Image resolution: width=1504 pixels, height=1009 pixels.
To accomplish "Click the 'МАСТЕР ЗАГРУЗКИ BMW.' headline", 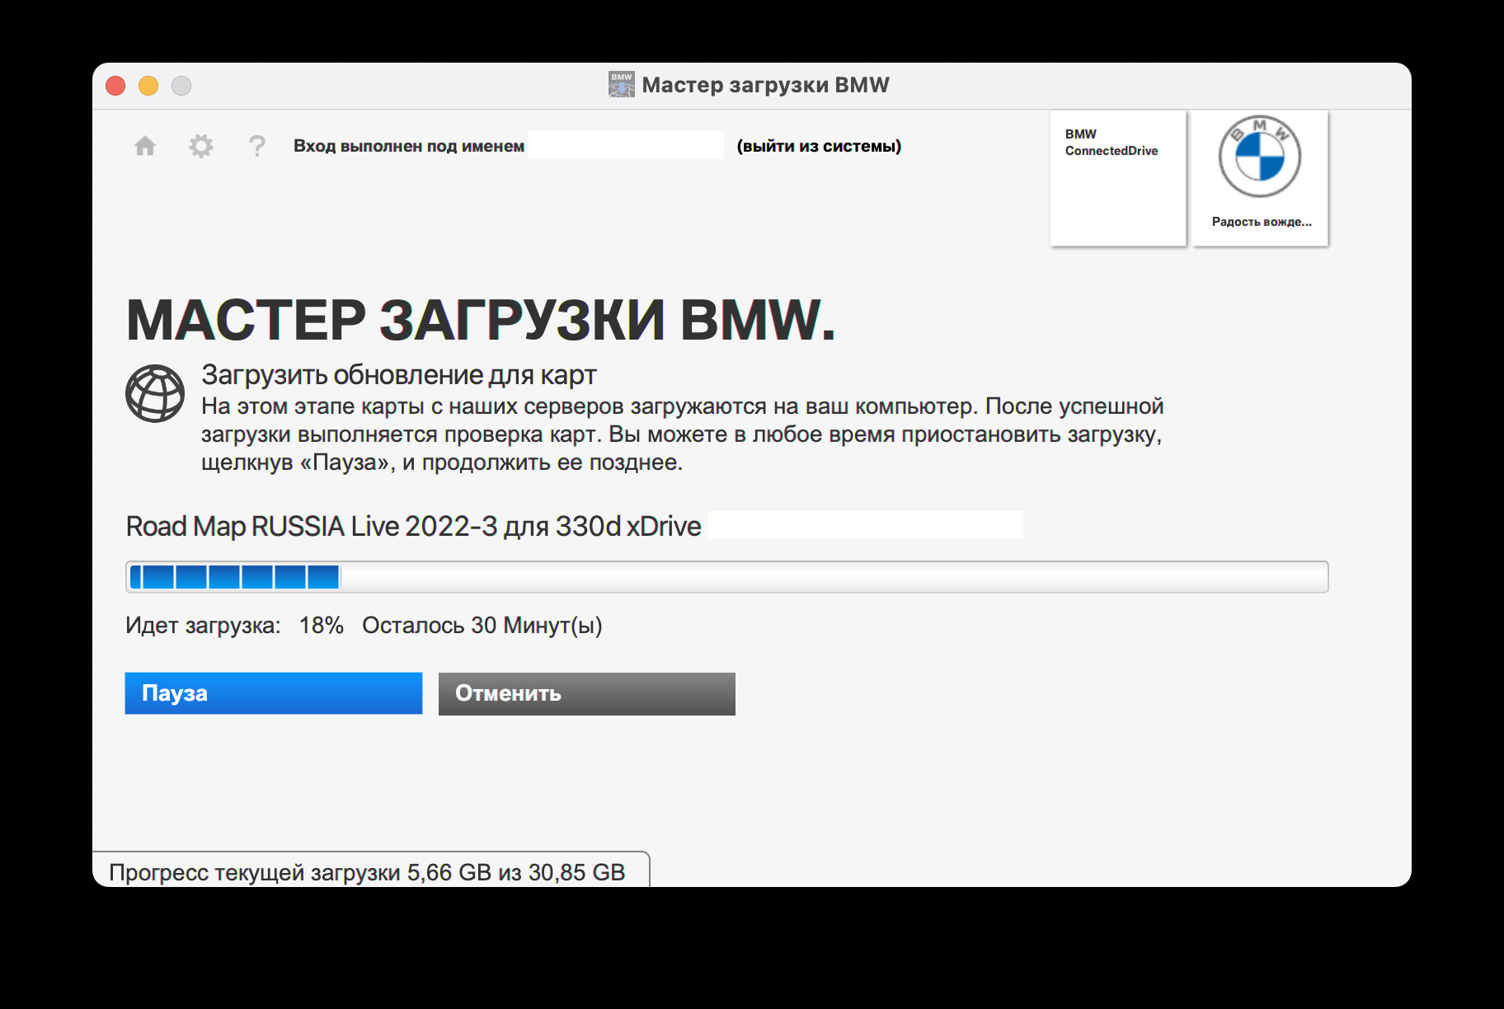I will (x=481, y=320).
